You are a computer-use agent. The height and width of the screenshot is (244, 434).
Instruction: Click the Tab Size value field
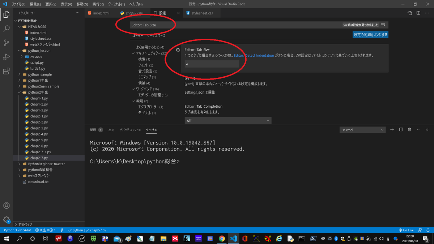point(212,64)
